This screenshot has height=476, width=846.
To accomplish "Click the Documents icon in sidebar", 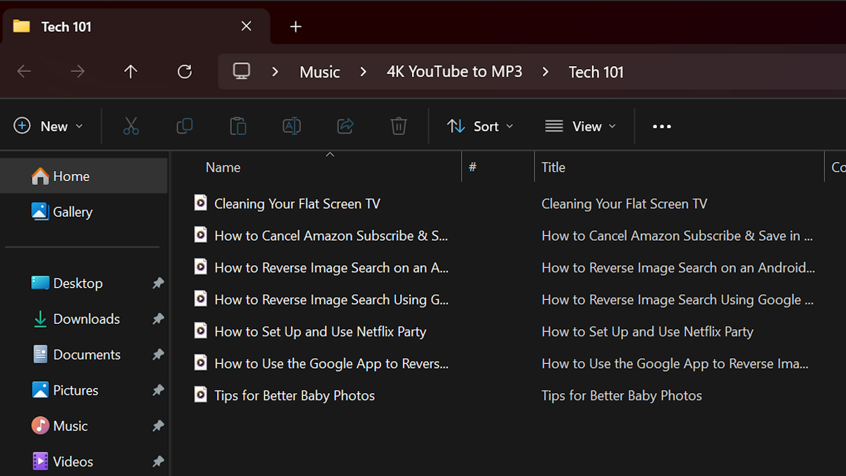I will [40, 354].
